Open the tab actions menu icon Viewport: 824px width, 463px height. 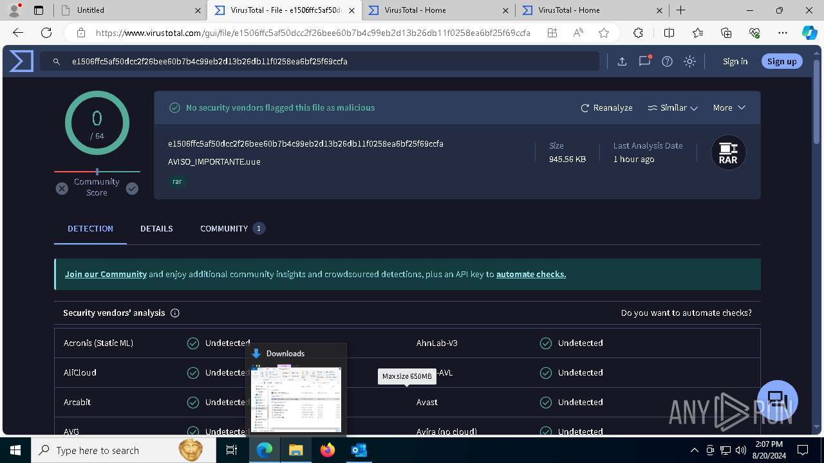(x=39, y=10)
